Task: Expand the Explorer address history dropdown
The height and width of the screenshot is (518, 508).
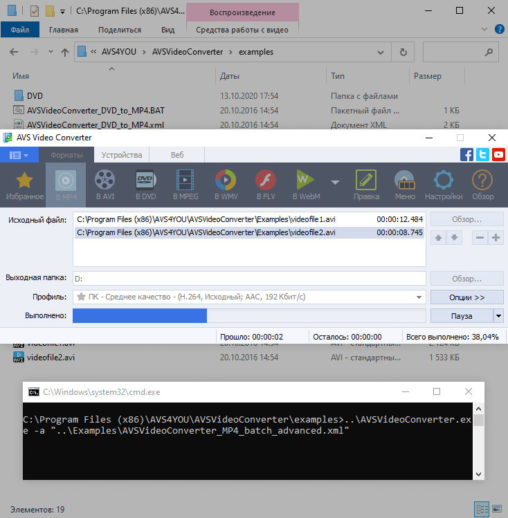Action: pyautogui.click(x=381, y=52)
